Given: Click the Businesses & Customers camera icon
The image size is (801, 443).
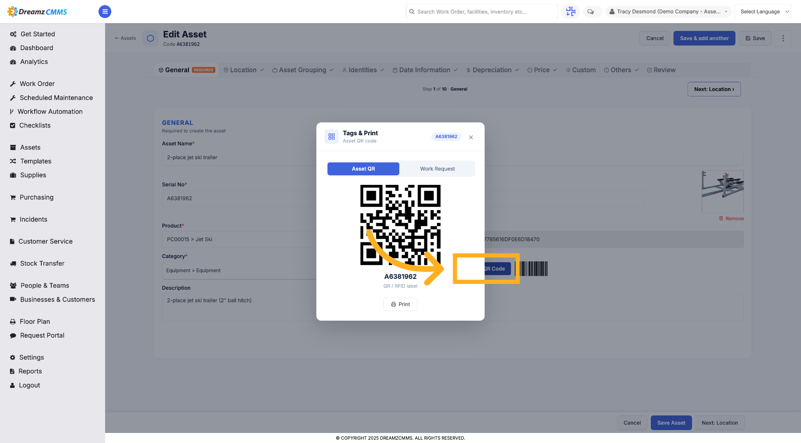Looking at the screenshot, I should (13, 299).
